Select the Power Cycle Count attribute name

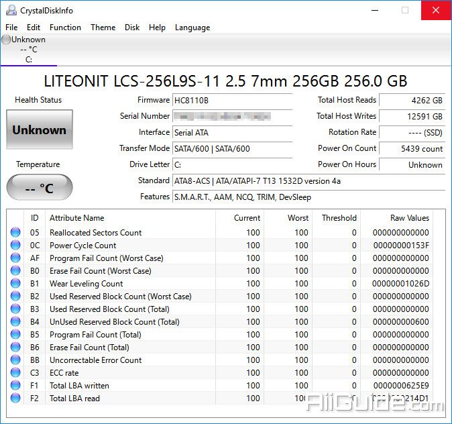coord(83,245)
